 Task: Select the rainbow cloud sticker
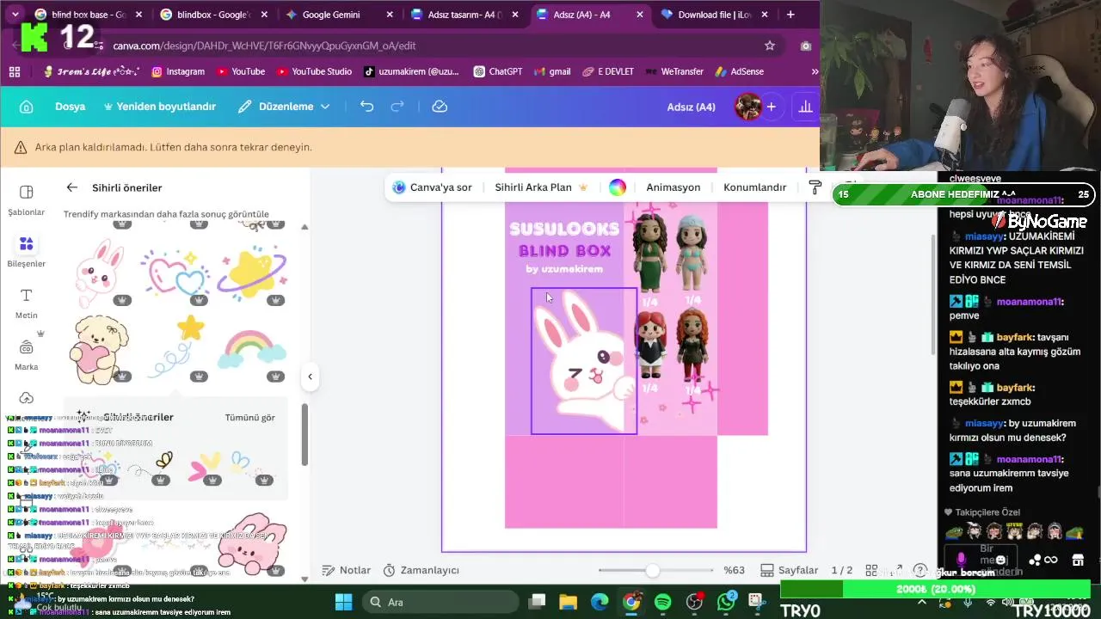point(251,351)
